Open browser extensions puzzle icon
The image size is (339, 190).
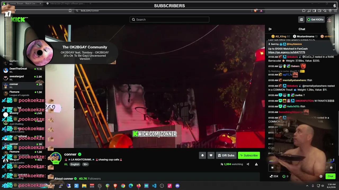[x=304, y=11]
